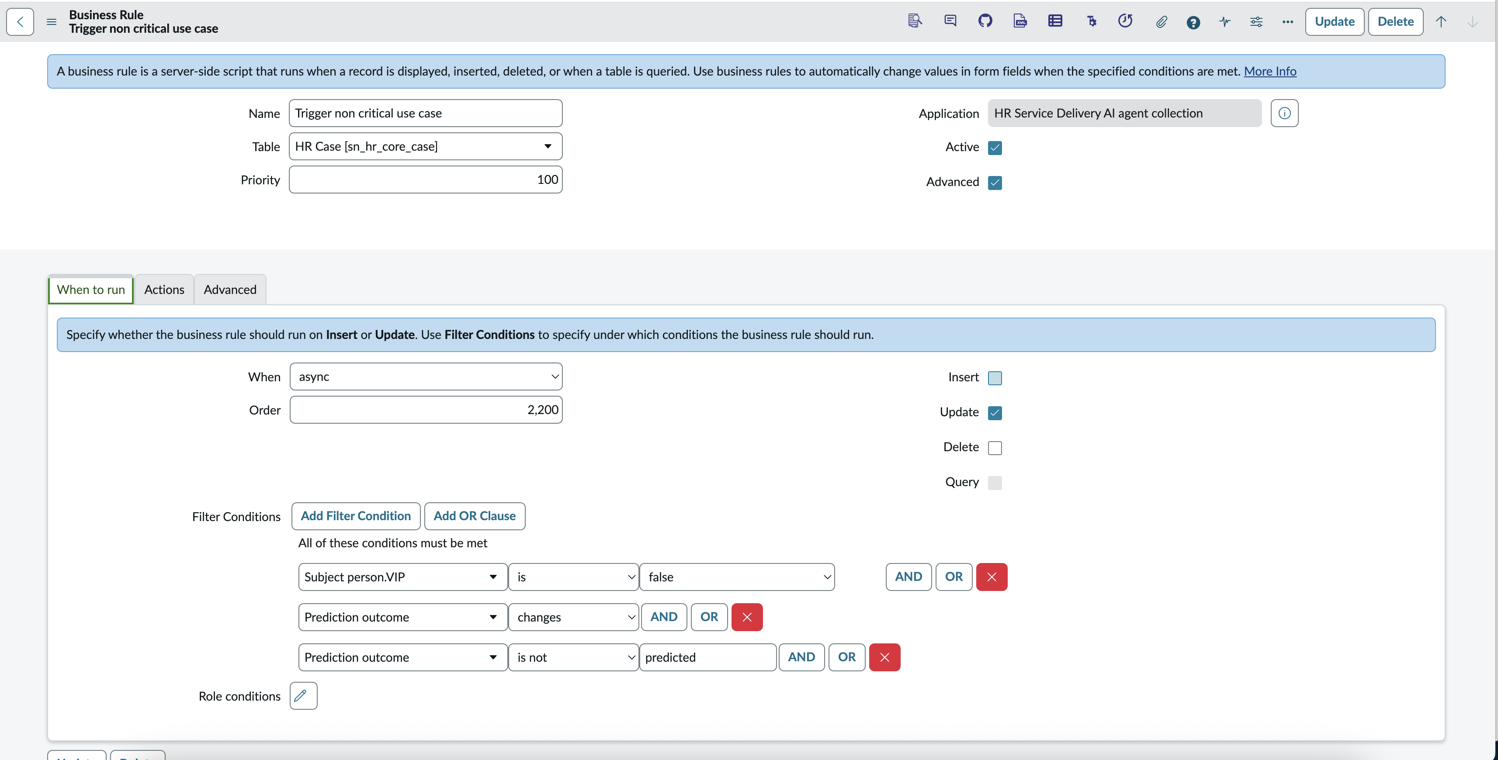
Task: Click OR on Subject person.VIP row
Action: 954,577
